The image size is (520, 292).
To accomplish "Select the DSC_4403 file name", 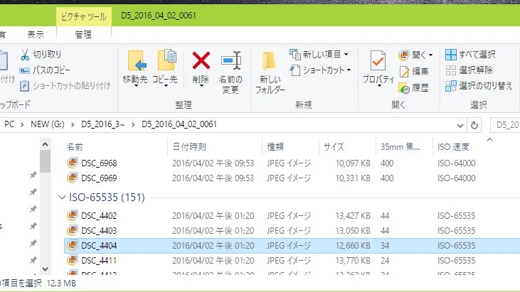I will pyautogui.click(x=99, y=230).
